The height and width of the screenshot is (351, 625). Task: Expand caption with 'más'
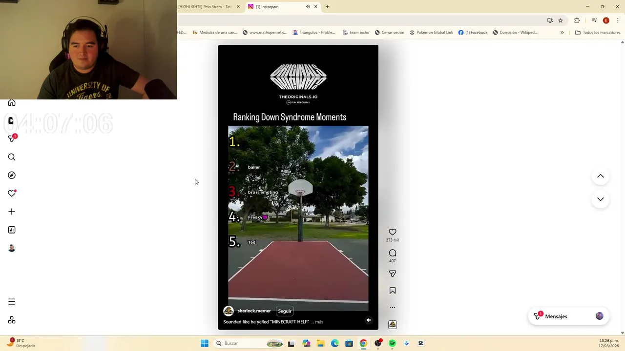pos(319,322)
